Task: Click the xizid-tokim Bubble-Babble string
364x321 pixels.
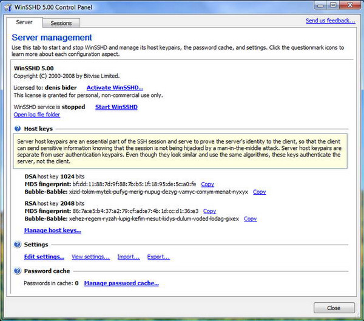Action: coord(158,192)
